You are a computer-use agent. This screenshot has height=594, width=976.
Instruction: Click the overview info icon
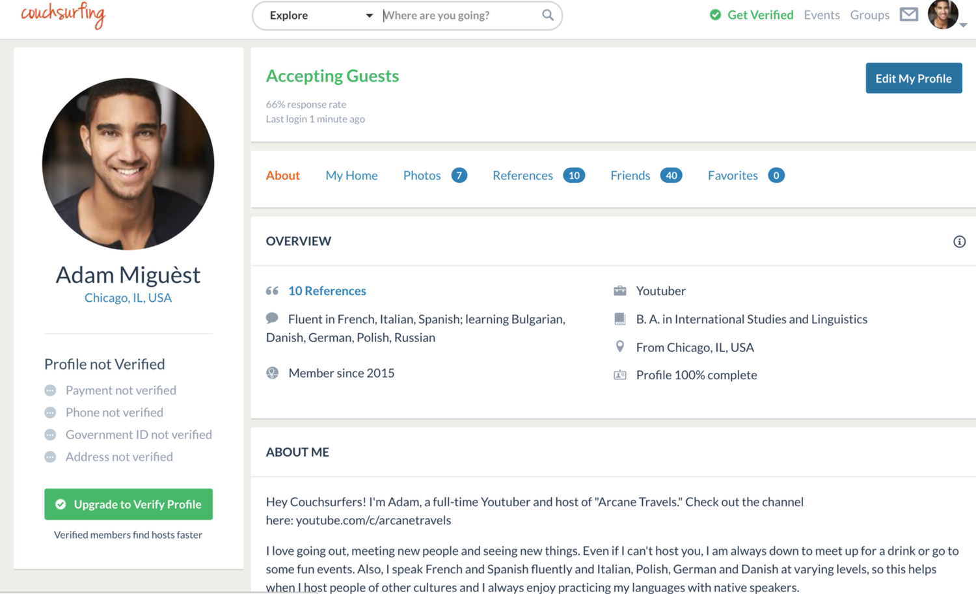[x=959, y=242]
